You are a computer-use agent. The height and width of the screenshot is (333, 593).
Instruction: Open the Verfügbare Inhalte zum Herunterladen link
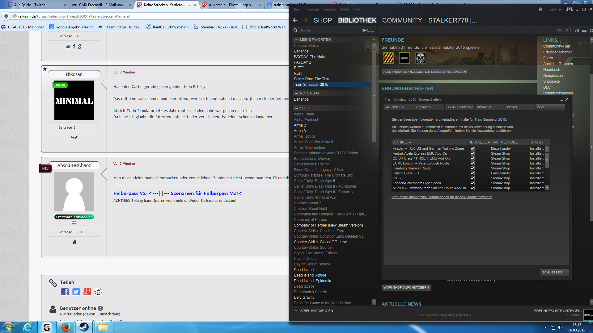pos(442,197)
